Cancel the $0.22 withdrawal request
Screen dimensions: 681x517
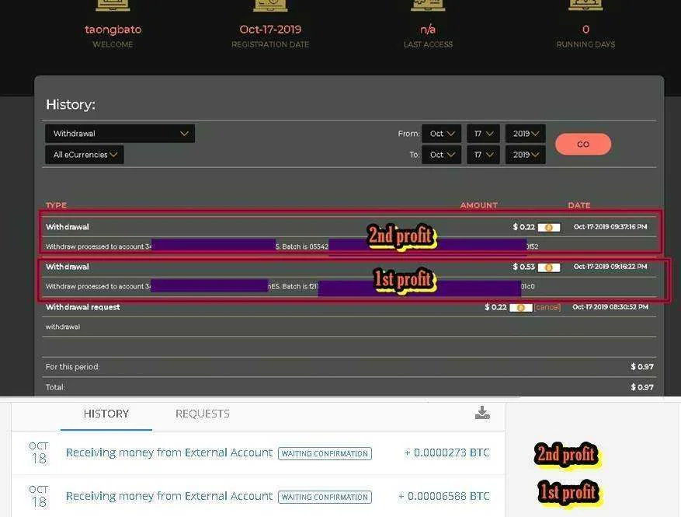coord(547,307)
